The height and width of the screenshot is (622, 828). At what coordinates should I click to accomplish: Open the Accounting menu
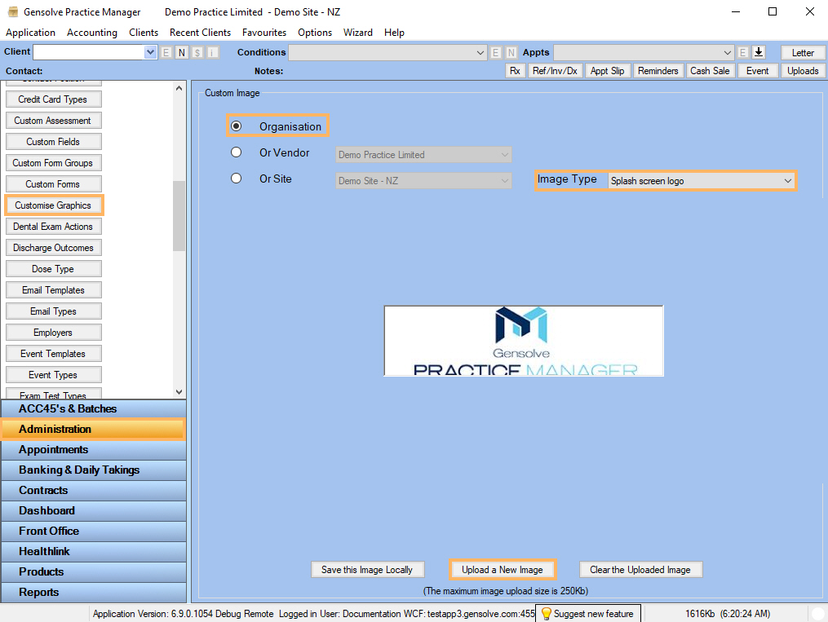coord(92,32)
